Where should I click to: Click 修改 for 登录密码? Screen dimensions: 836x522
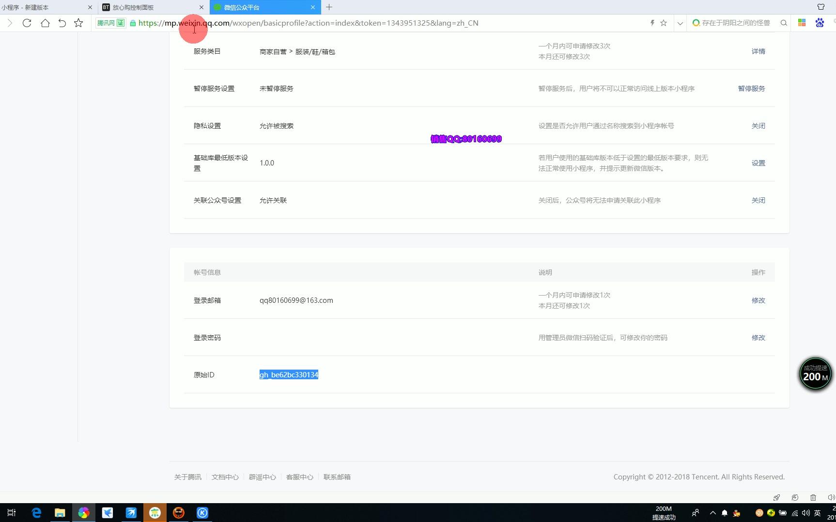(x=758, y=338)
